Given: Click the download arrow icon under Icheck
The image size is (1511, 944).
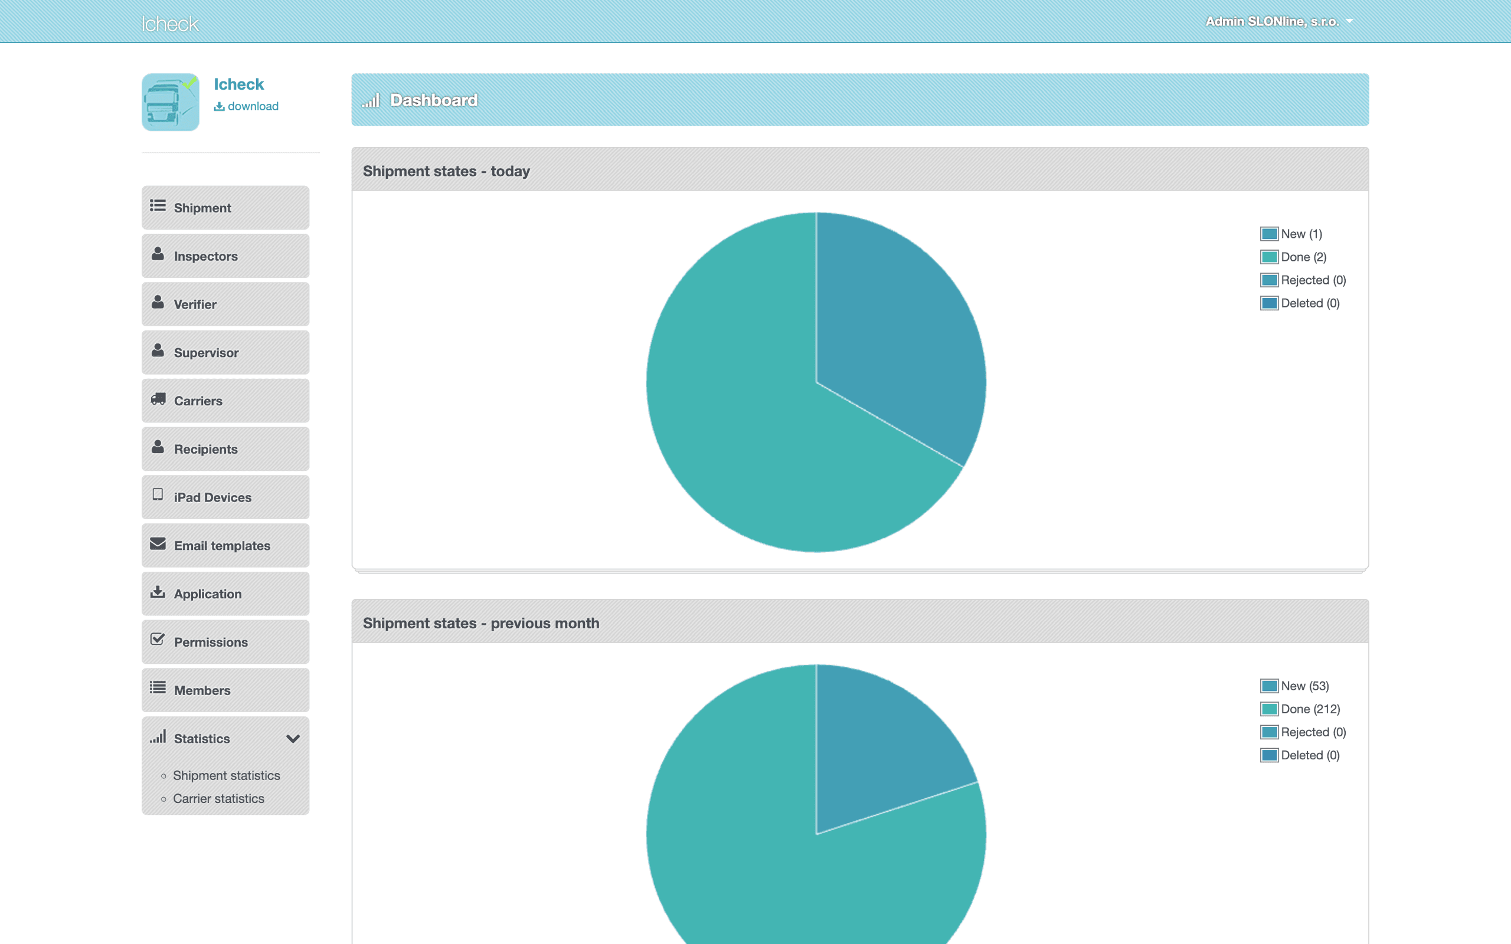Looking at the screenshot, I should tap(219, 107).
